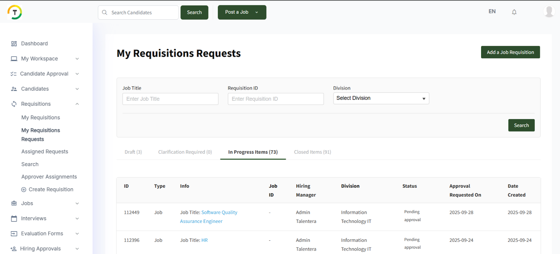The height and width of the screenshot is (254, 560).
Task: Click the Create Requisition plus icon
Action: click(24, 190)
